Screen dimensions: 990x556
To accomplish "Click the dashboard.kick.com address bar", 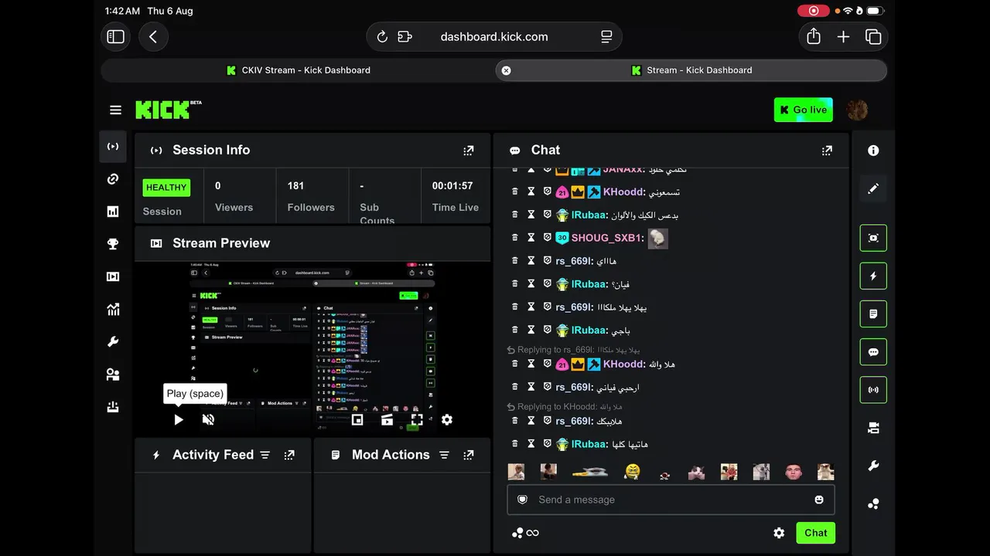I will tap(494, 36).
